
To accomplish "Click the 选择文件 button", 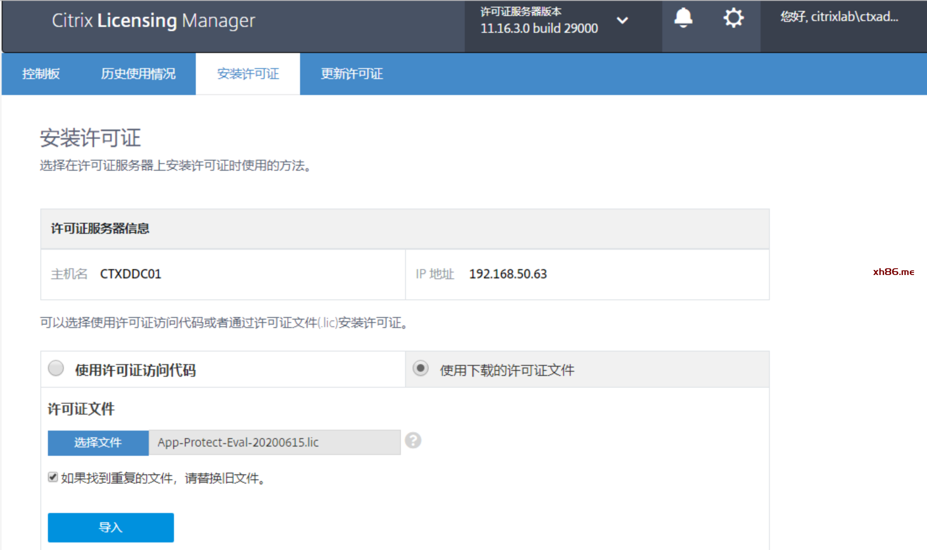I will [98, 442].
